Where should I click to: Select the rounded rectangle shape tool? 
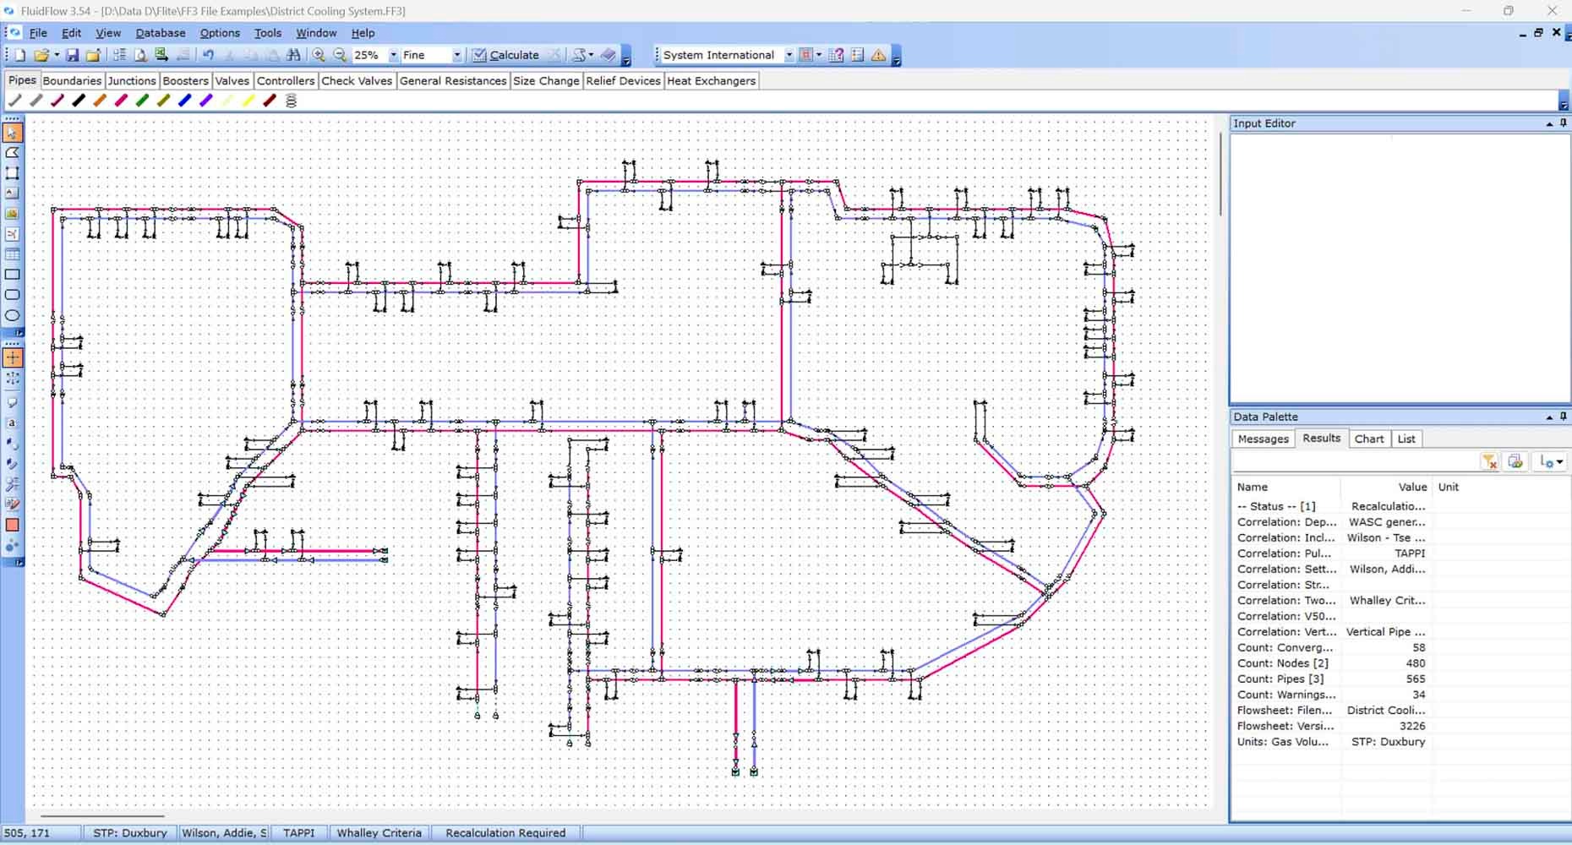pos(12,295)
